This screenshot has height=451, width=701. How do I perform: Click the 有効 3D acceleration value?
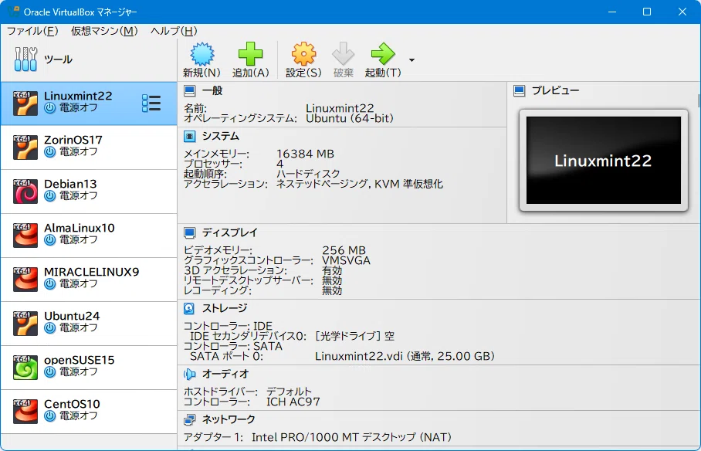coord(332,270)
